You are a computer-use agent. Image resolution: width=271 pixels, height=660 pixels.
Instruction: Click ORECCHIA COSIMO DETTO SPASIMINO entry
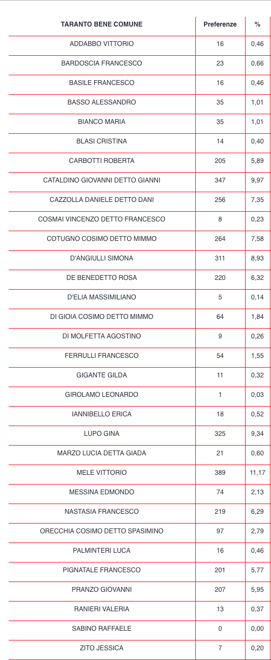pos(102,531)
